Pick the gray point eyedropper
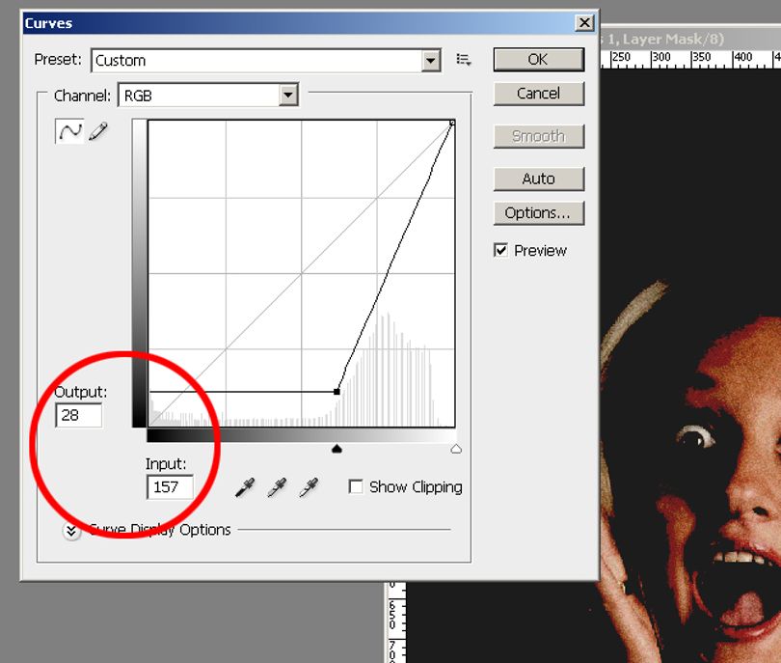 pos(277,487)
